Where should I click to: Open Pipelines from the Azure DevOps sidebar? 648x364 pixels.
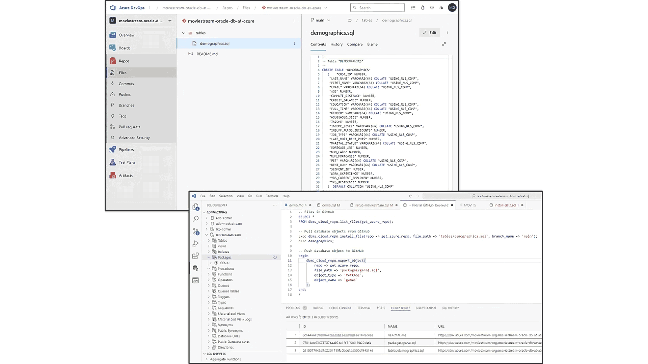coord(126,149)
